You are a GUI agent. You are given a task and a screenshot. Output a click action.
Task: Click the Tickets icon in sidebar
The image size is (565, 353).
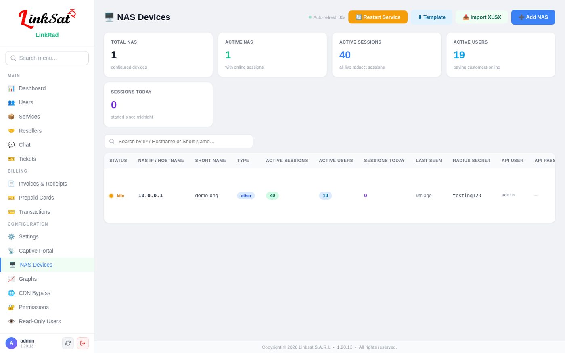[11, 159]
